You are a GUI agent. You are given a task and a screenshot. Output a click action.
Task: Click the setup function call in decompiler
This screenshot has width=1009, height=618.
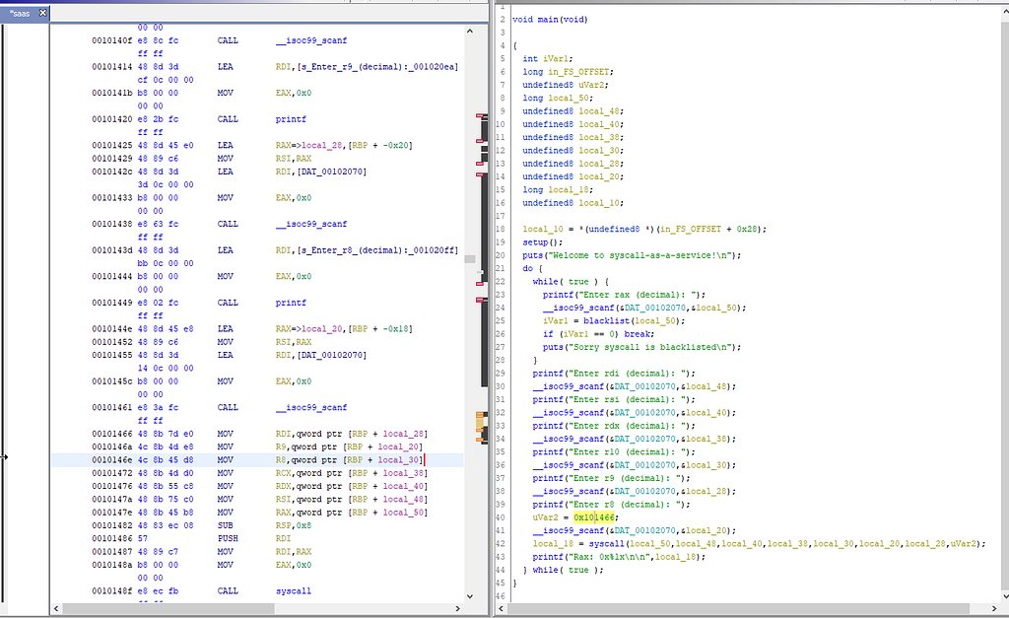click(535, 242)
